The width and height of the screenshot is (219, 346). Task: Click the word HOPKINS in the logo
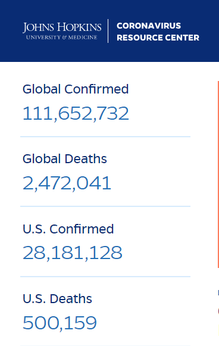pyautogui.click(x=79, y=27)
